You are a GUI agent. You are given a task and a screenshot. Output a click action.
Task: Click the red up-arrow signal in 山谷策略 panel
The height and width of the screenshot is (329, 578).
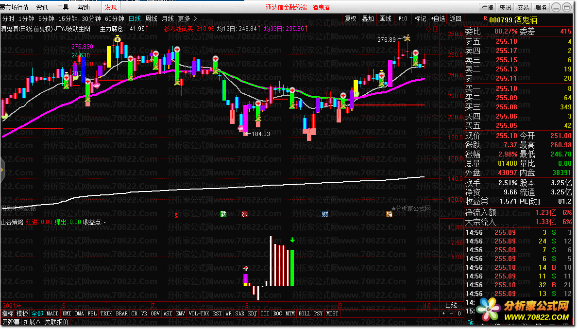click(x=246, y=269)
